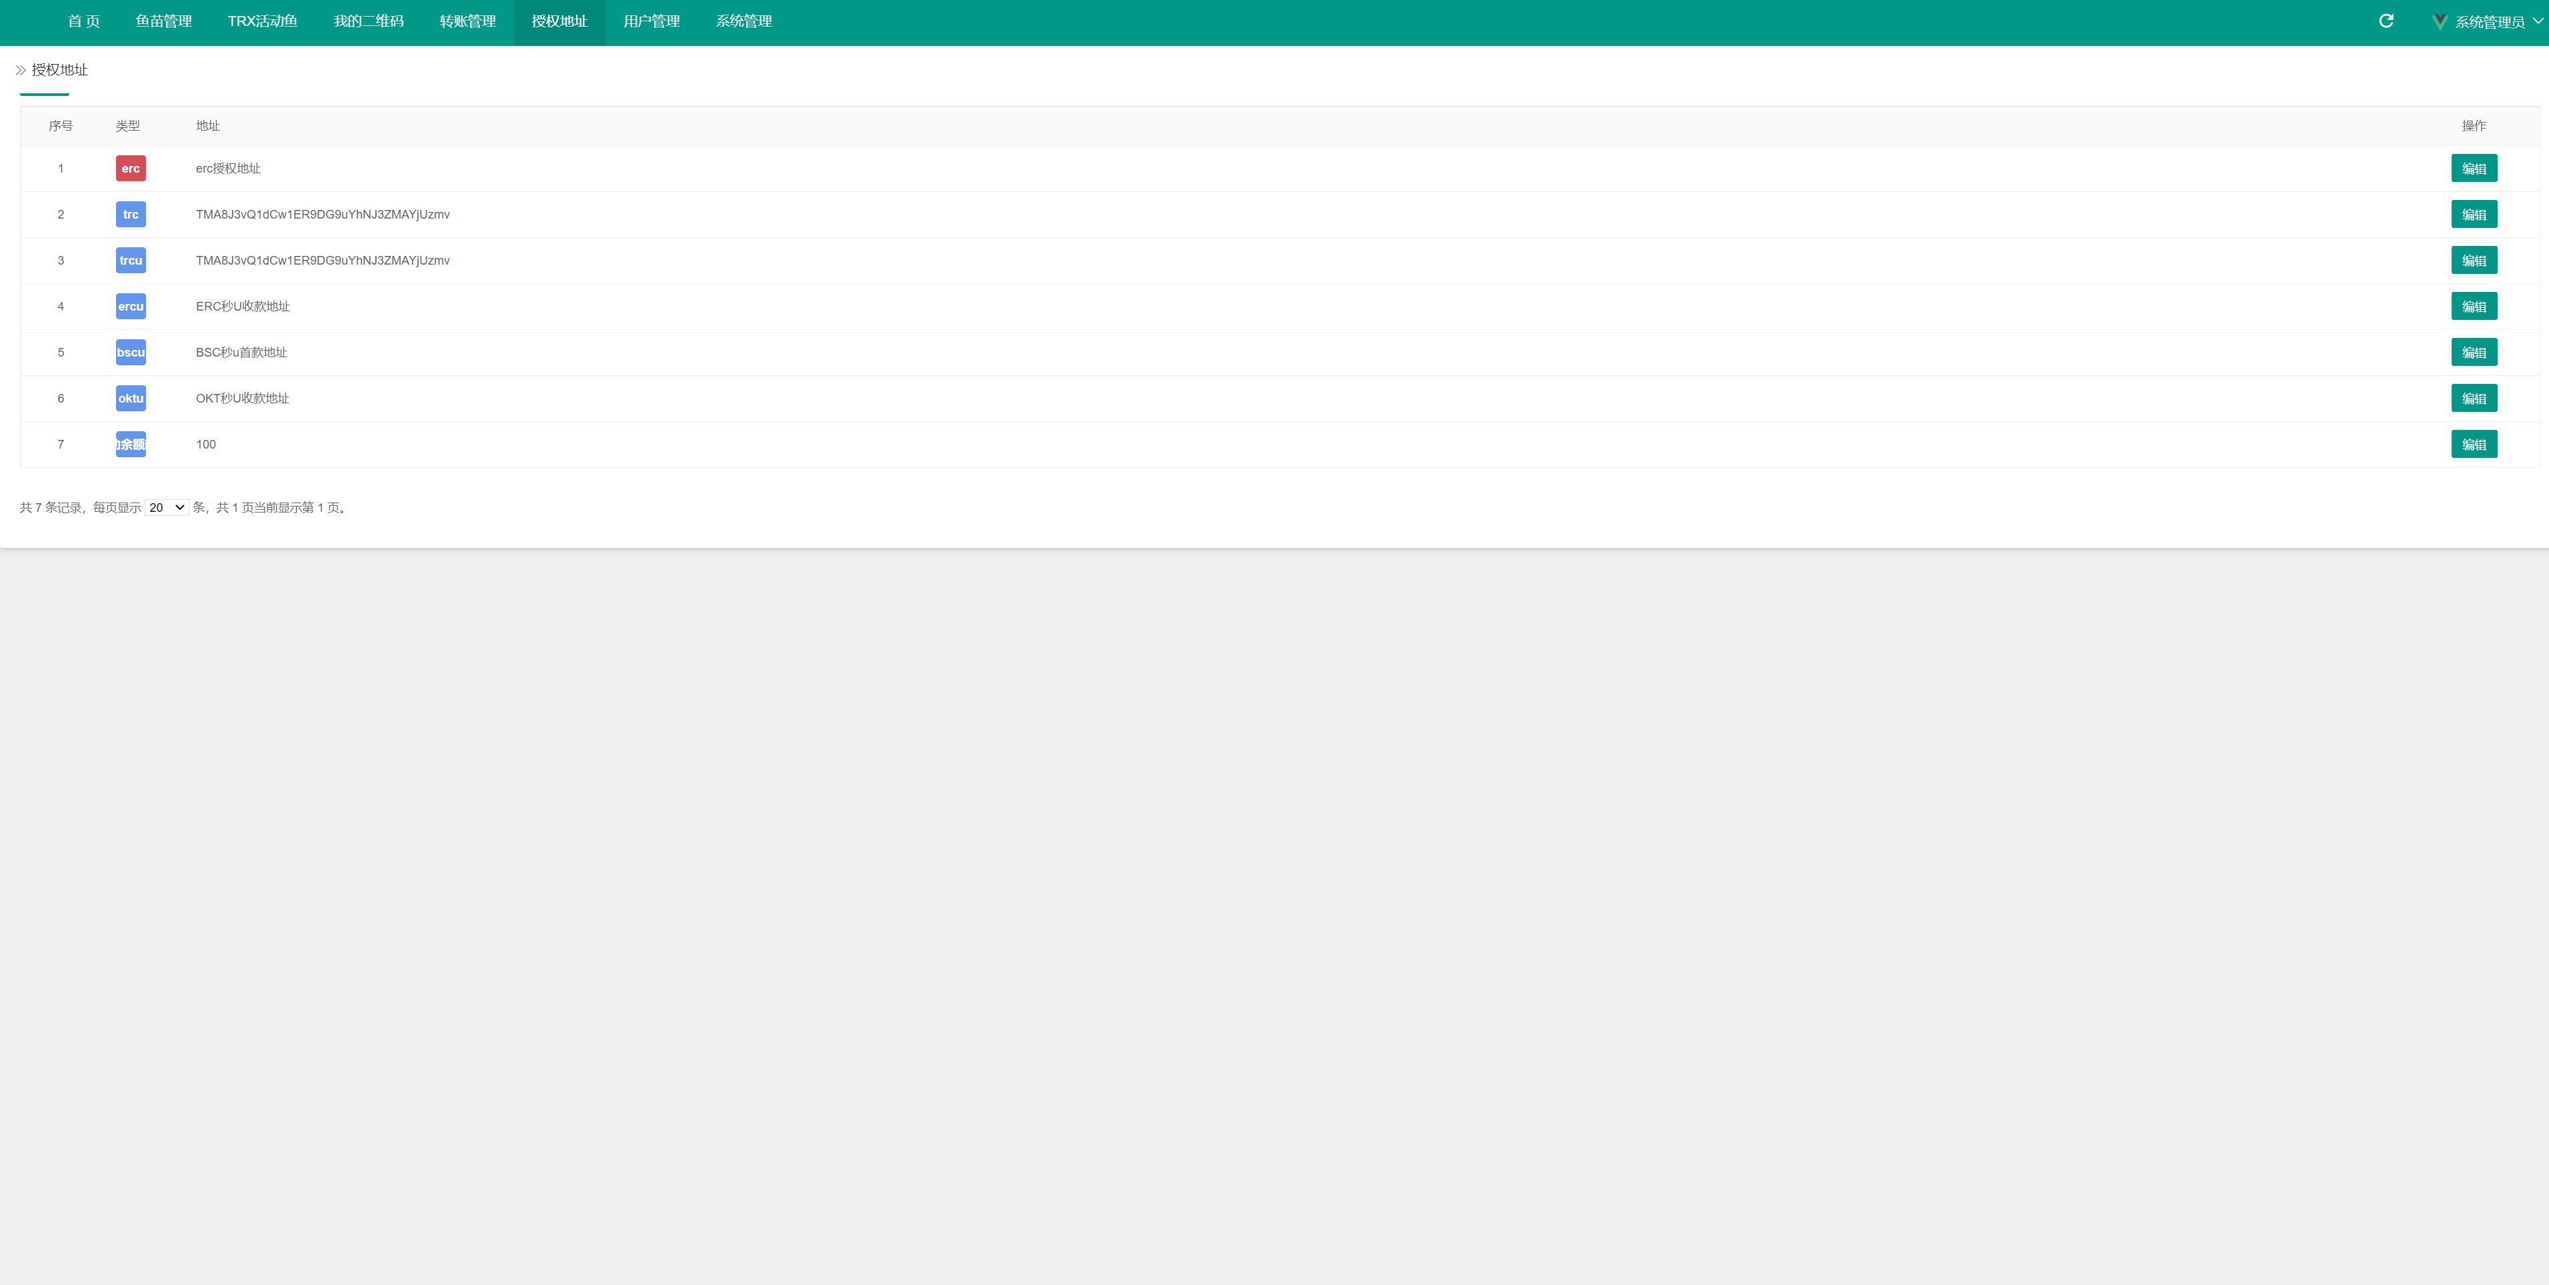The image size is (2549, 1285).
Task: Expand the per-page count dropdown
Action: (x=165, y=507)
